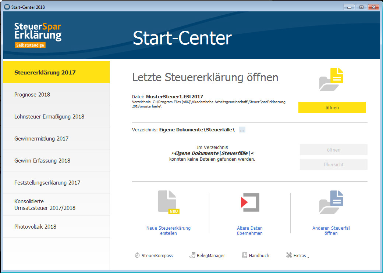
Task: Click the Extras tools icon
Action: point(289,255)
